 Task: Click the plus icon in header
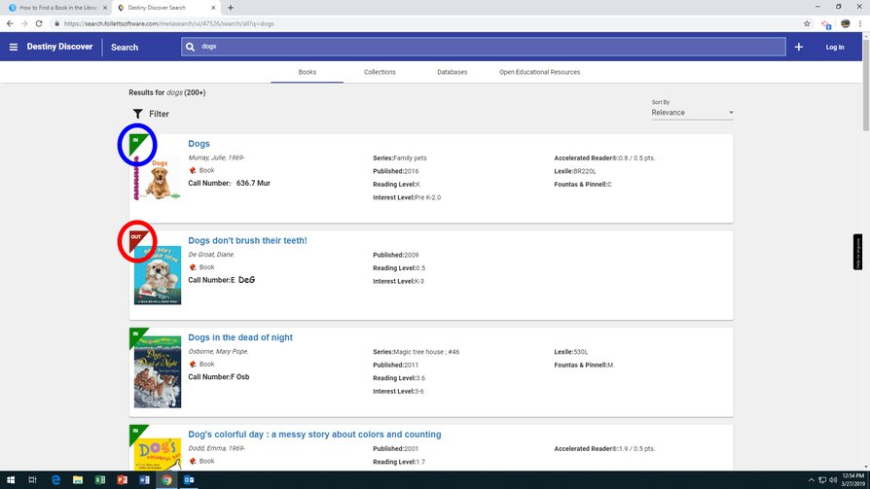tap(798, 47)
